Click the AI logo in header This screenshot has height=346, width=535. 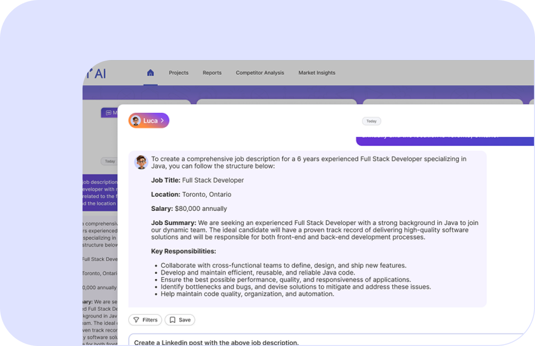96,73
